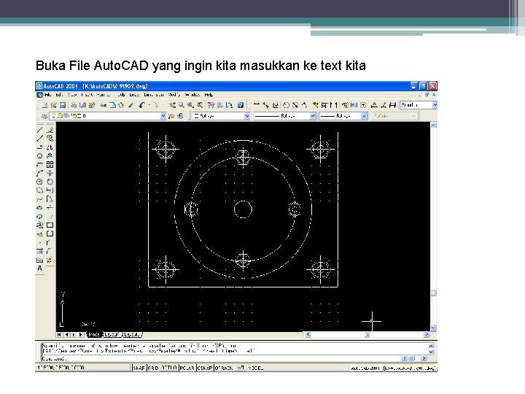Click the center circle in the drawing
The image size is (525, 394).
coord(243,209)
